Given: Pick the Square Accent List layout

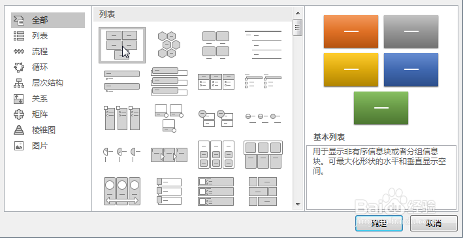Looking at the screenshot, I should (x=263, y=81).
